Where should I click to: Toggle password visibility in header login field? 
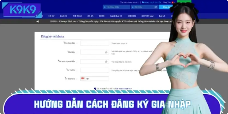point(156,7)
